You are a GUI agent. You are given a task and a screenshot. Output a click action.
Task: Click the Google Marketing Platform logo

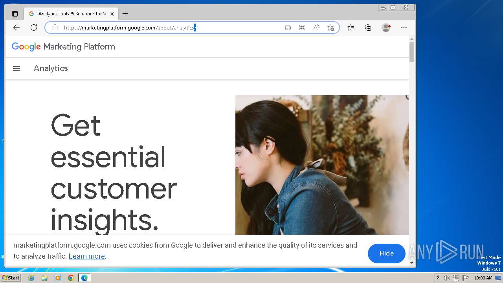tap(63, 47)
